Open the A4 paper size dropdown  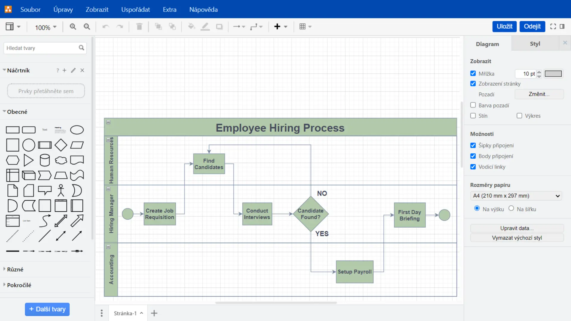pyautogui.click(x=516, y=196)
